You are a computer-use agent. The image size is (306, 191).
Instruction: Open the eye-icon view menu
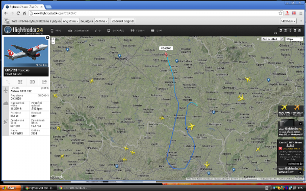[78, 31]
